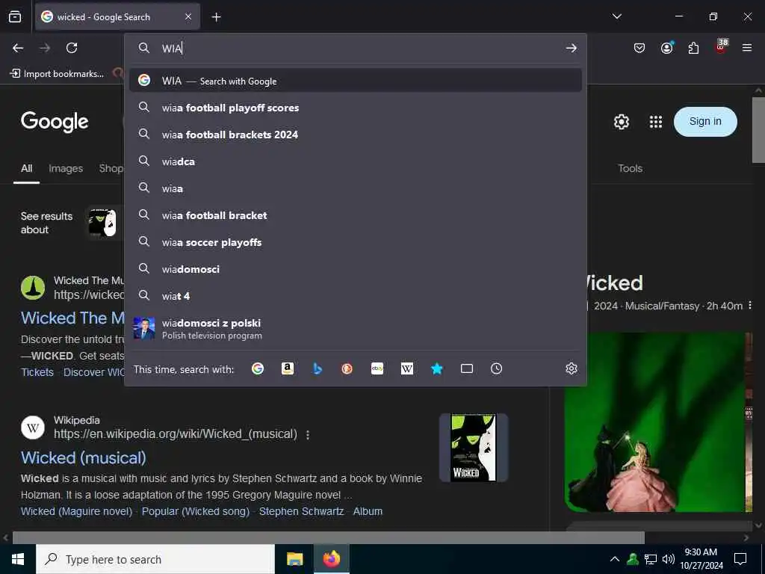This screenshot has width=765, height=574.
Task: Click the Go arrow in address bar
Action: 572,48
